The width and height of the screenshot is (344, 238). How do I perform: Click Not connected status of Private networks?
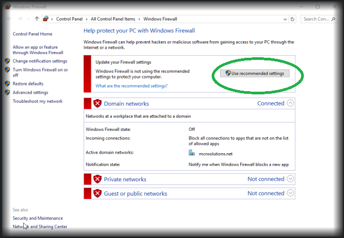pos(266,179)
